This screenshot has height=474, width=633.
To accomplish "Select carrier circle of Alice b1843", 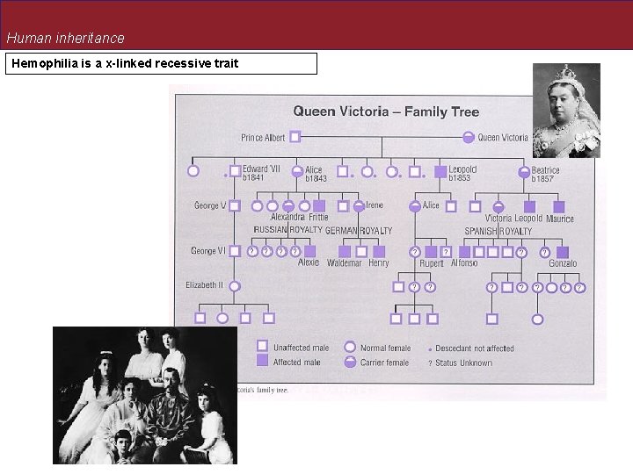I will click(297, 171).
